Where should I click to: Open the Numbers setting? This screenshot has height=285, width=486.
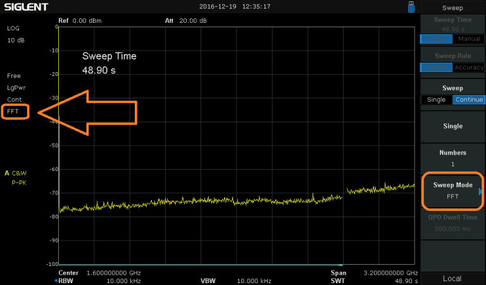pyautogui.click(x=452, y=158)
